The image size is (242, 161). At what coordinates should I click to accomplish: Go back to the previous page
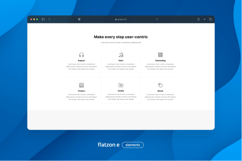[x=49, y=19]
